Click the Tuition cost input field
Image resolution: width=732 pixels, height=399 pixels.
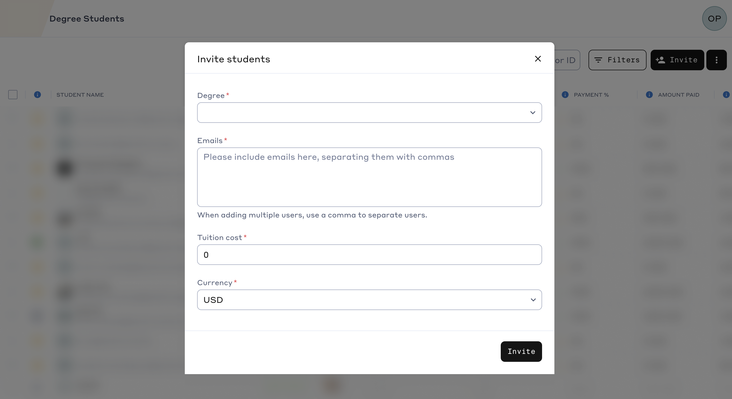pyautogui.click(x=369, y=254)
